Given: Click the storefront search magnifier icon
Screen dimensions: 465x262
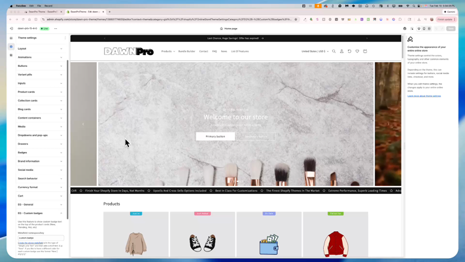Looking at the screenshot, I should [334, 51].
